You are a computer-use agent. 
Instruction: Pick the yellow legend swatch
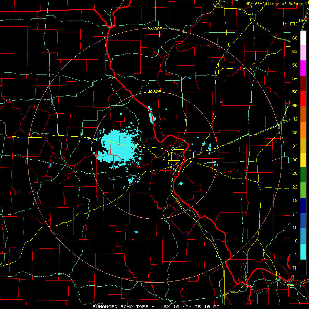click(303, 160)
